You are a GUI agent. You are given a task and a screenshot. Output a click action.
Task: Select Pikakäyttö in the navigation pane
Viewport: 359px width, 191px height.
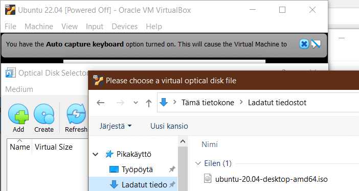(134, 154)
